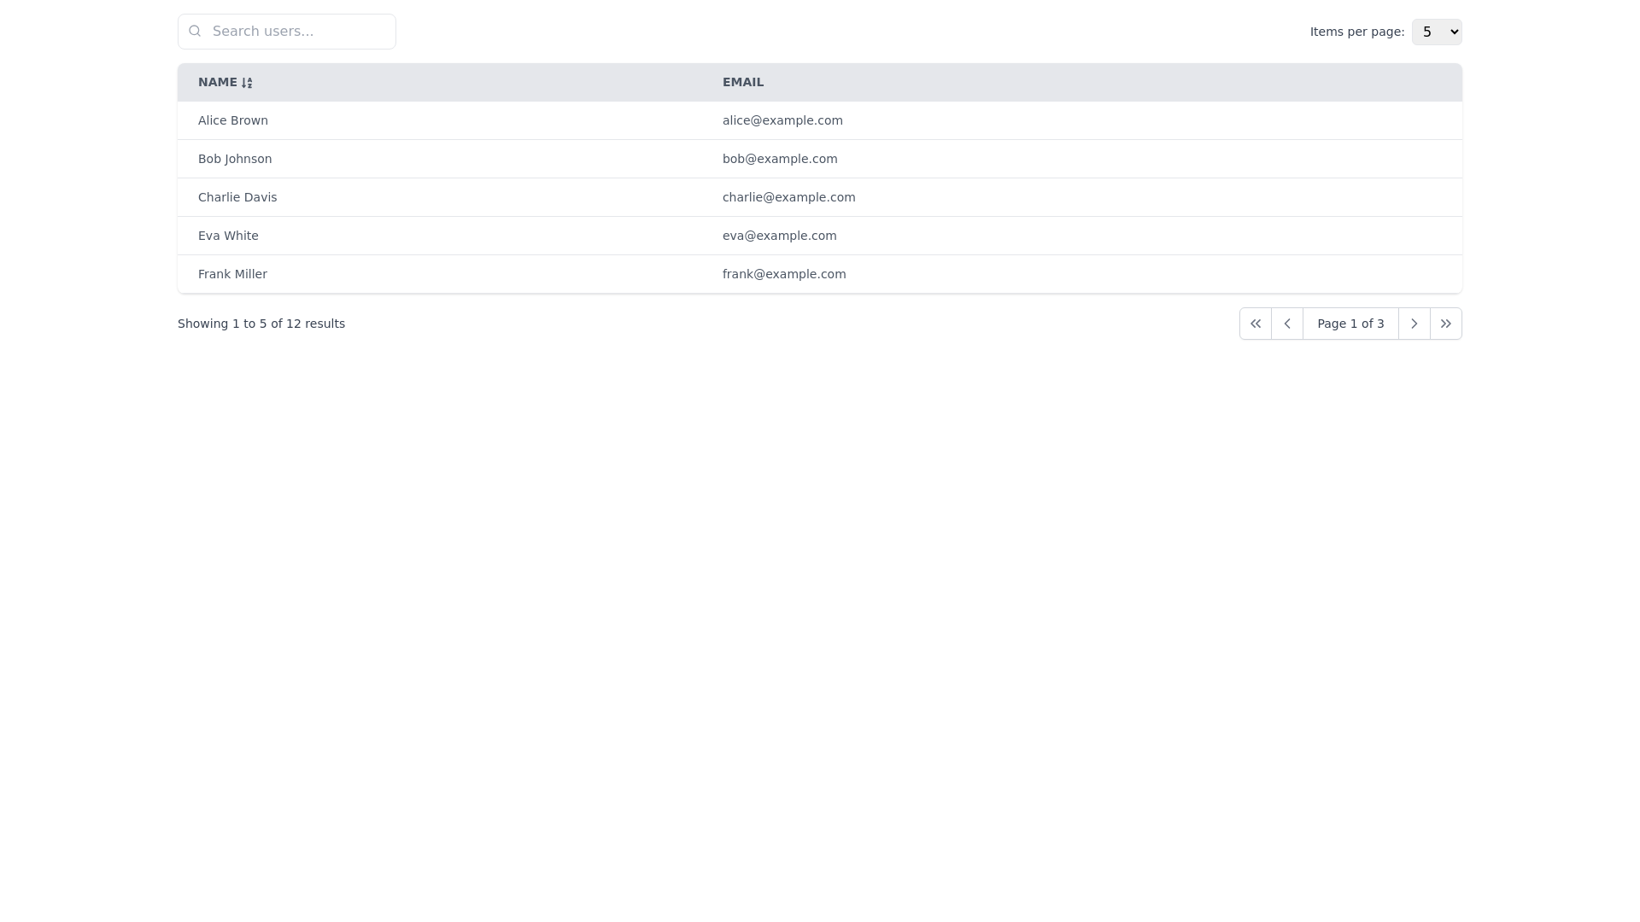
Task: Jump to last page using double-right chevron
Action: pos(1446,324)
